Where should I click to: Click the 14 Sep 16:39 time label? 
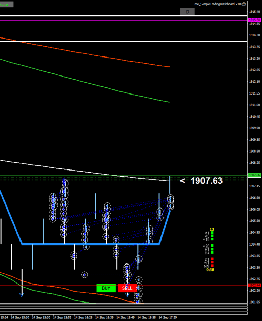coord(105,318)
